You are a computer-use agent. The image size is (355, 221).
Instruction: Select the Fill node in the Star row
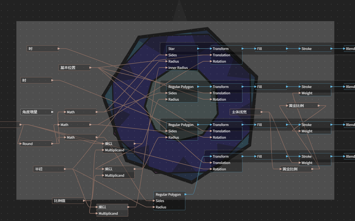[x=271, y=49]
